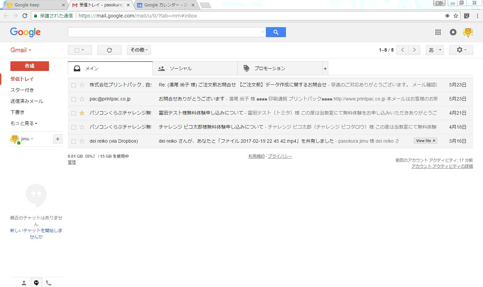Click 新しいチャットを開始しませんか link
This screenshot has height=287, width=483.
pyautogui.click(x=36, y=234)
